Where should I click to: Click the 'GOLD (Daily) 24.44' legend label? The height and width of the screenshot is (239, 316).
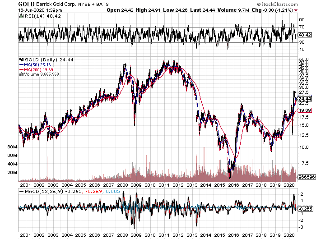[49, 60]
